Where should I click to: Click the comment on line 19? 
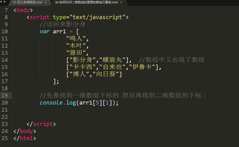click(x=121, y=95)
